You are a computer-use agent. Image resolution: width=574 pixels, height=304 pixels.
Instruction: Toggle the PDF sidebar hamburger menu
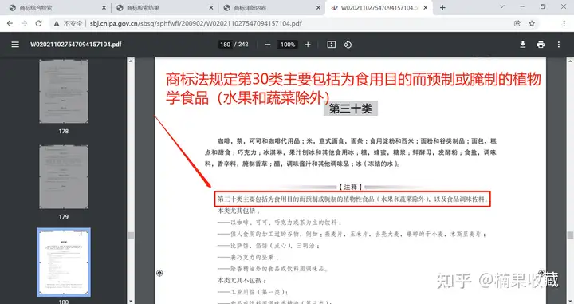click(x=15, y=45)
